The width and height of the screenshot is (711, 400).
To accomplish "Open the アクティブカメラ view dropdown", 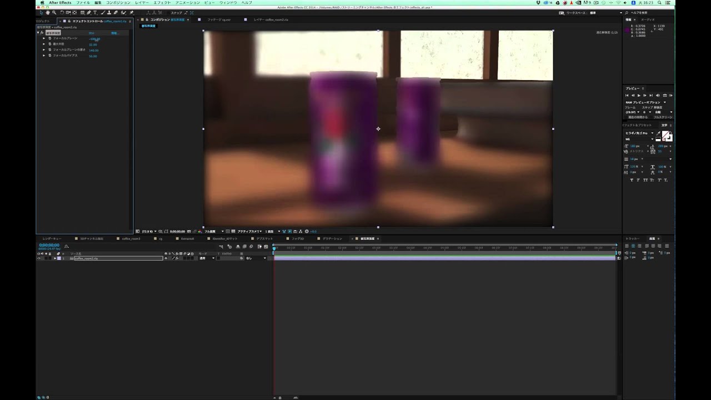I will coord(249,231).
